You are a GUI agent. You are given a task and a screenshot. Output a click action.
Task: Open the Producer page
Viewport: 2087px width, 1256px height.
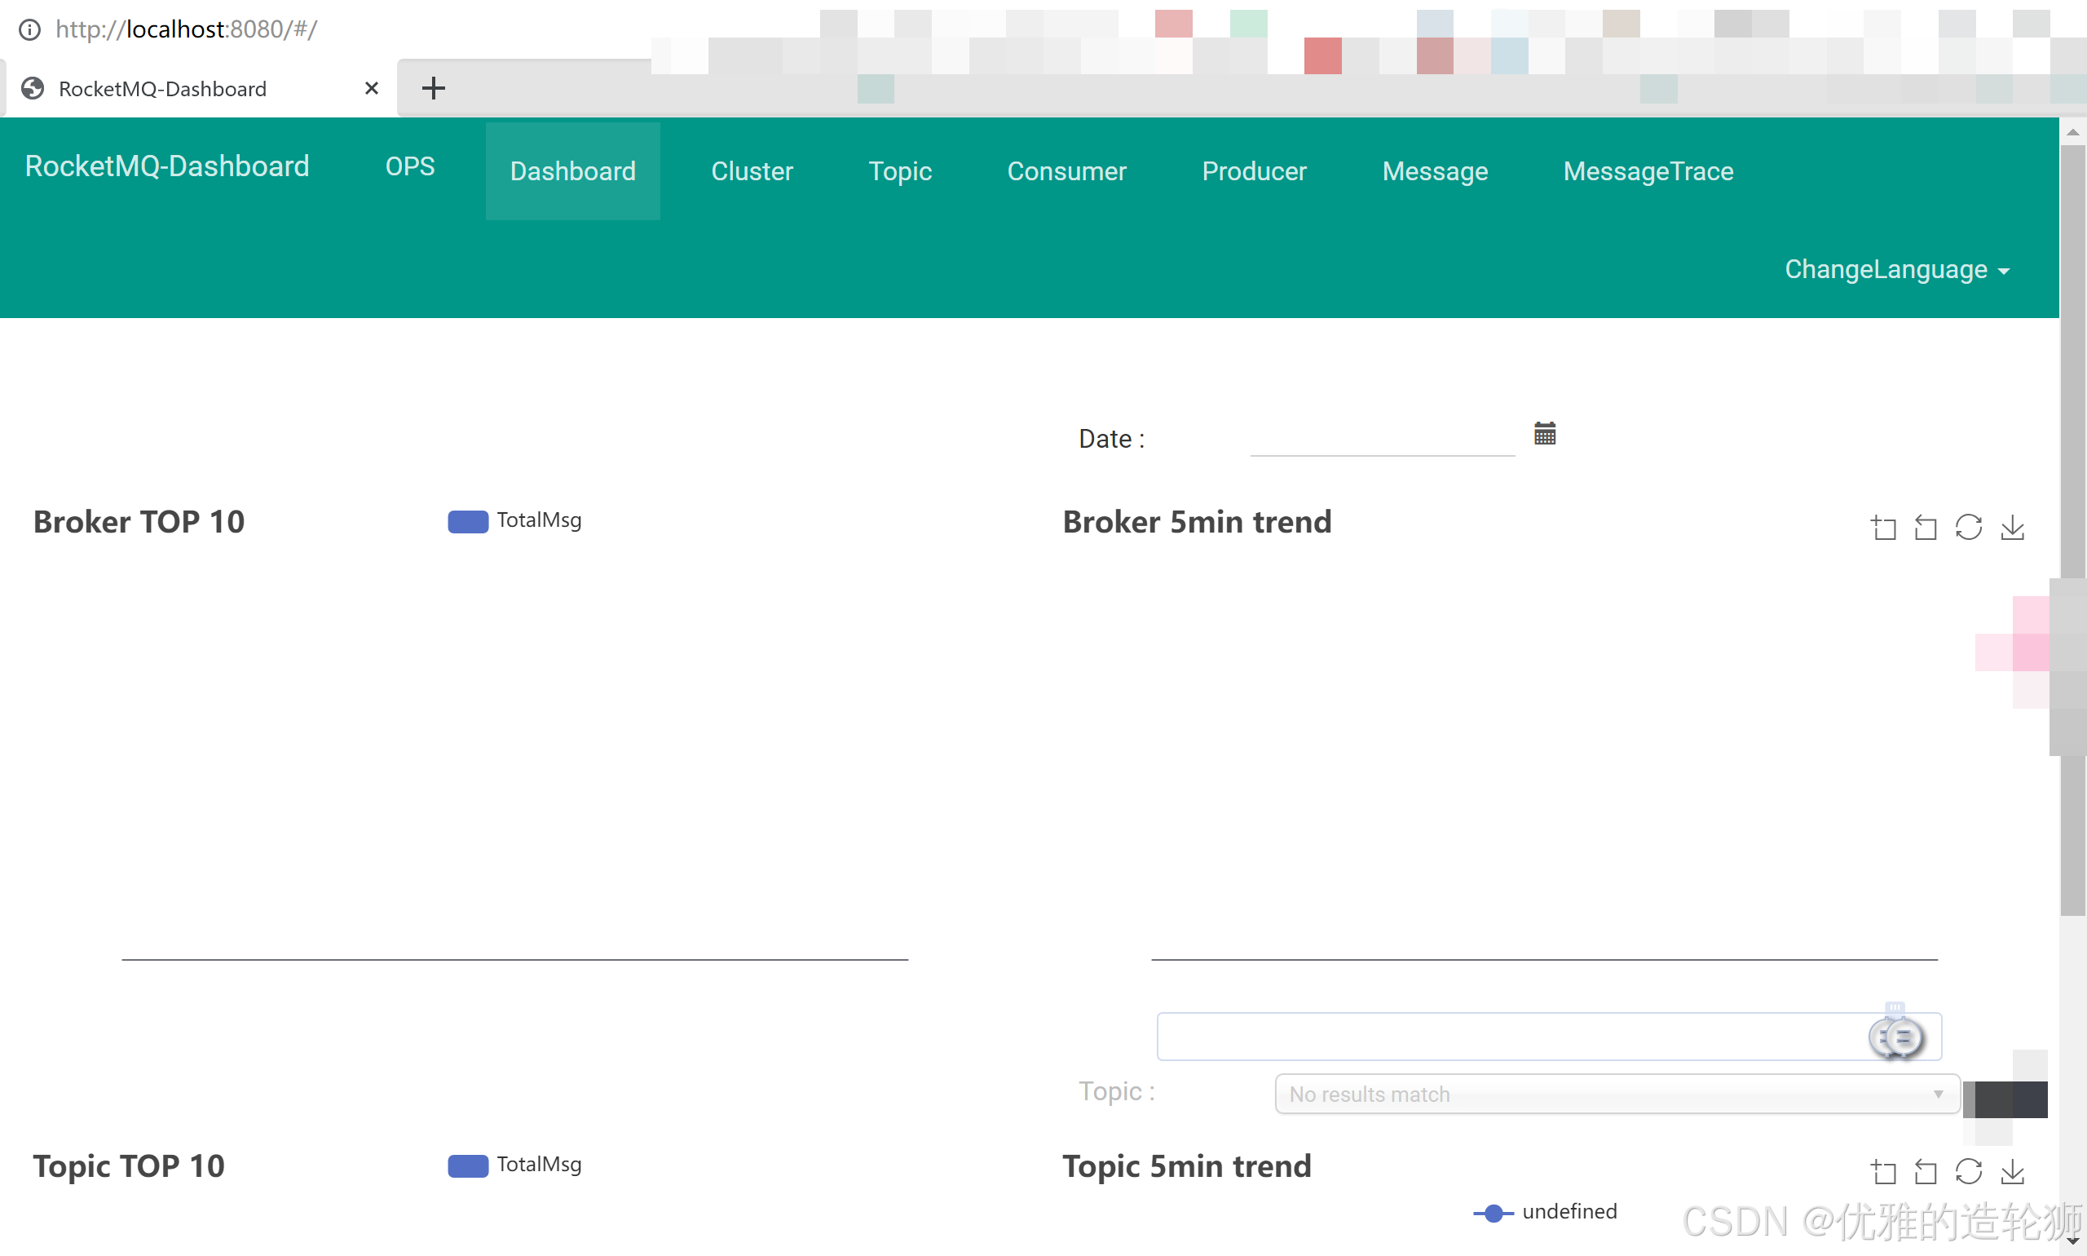1255,171
